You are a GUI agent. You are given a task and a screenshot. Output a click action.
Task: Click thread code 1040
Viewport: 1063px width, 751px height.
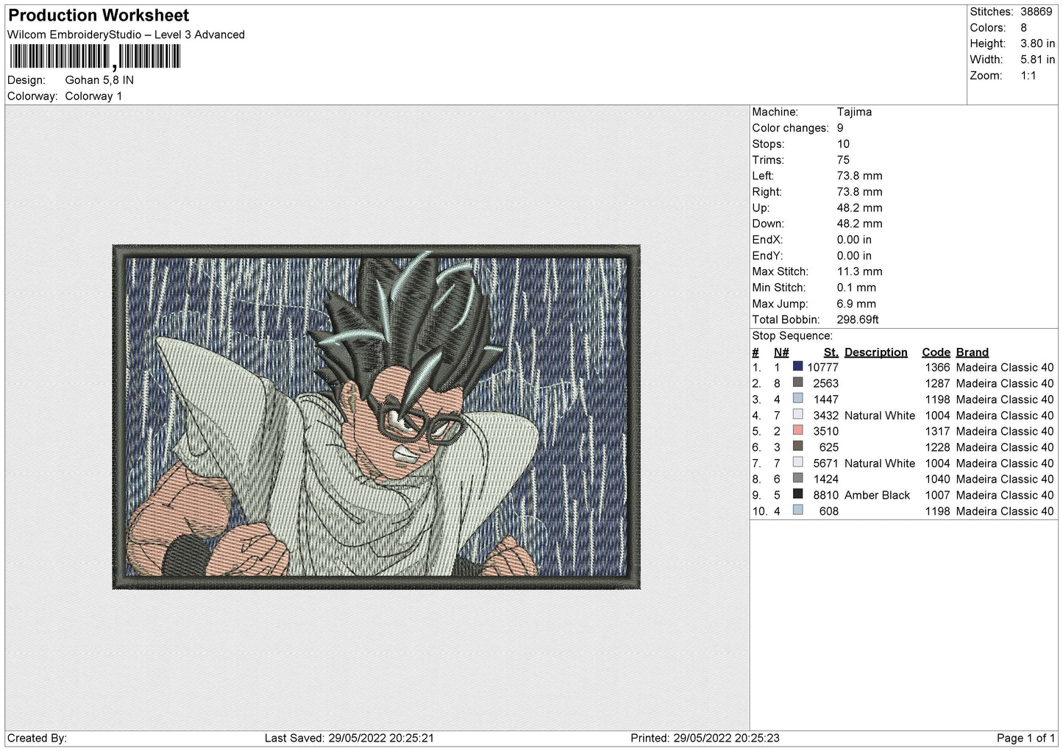[x=937, y=479]
